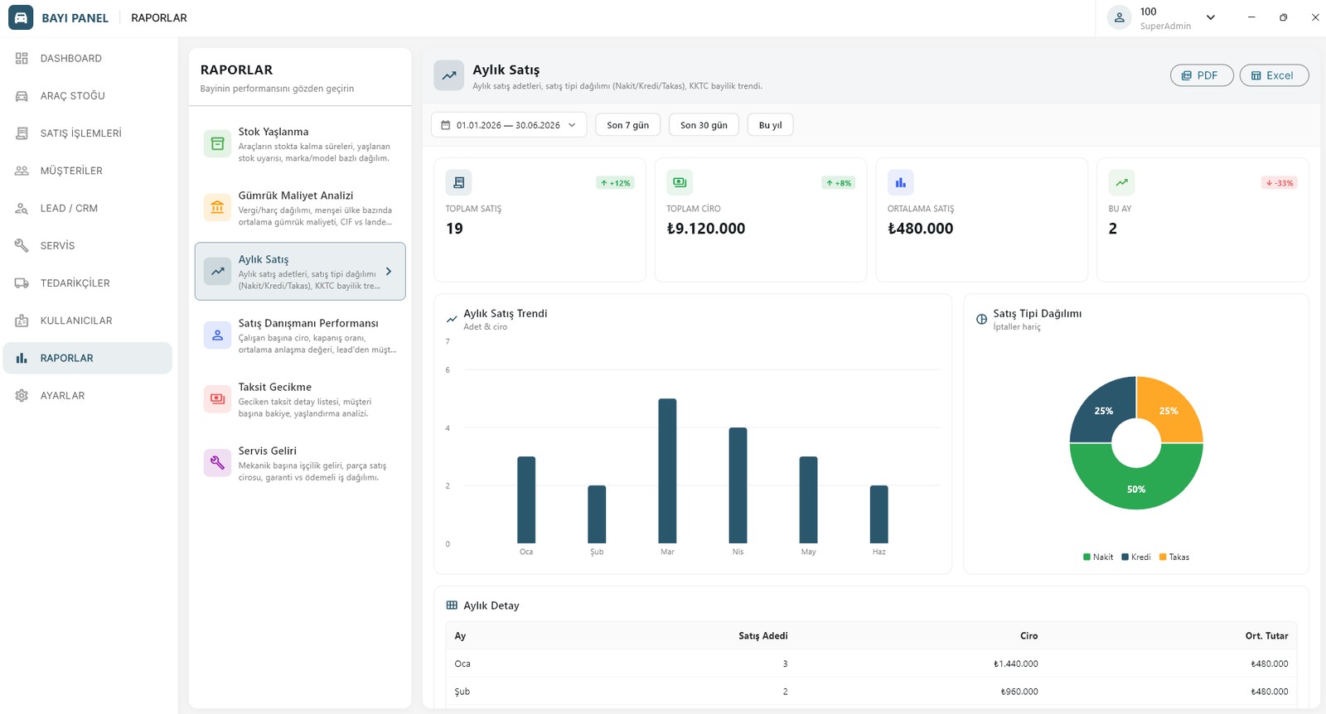The image size is (1326, 714).
Task: Click the Toplam Ciro cash icon
Action: 680,182
